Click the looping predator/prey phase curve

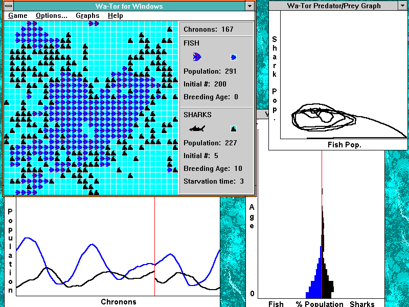click(x=322, y=119)
